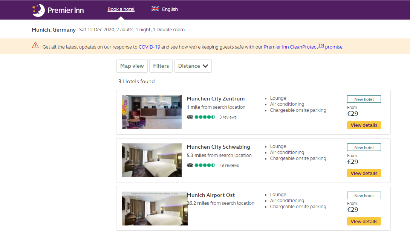Screen dimensions: 410x236
Task: Click the rating circles for Munchen City Schwabing
Action: (205, 165)
